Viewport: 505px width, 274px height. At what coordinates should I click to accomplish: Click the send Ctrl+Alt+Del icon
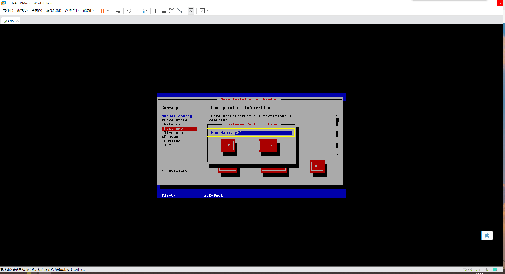tap(118, 11)
